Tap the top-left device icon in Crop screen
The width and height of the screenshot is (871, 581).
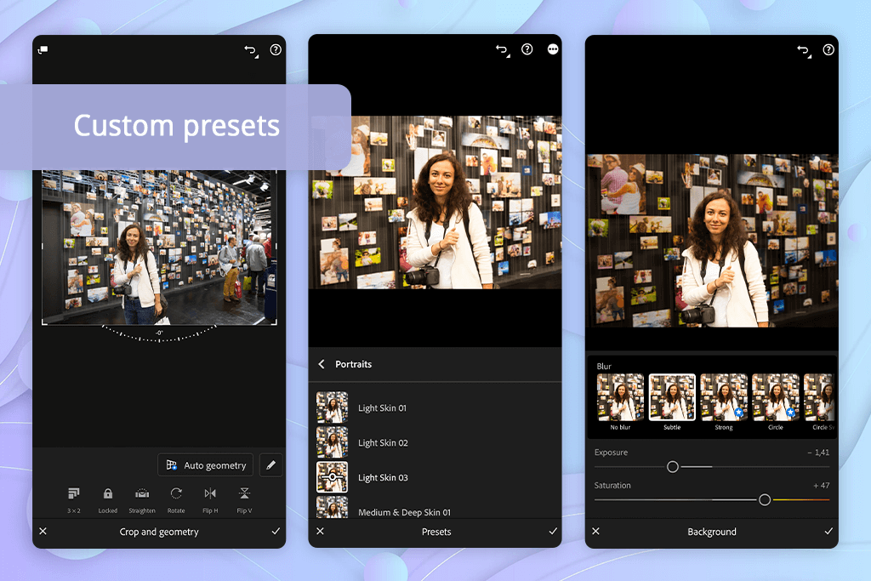43,50
